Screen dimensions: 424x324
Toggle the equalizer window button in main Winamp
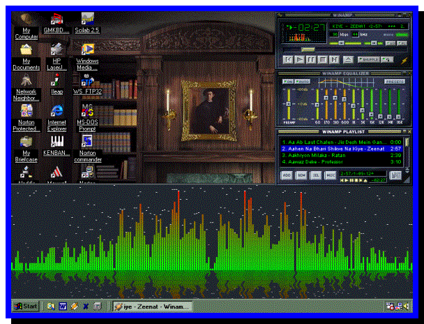[390, 43]
